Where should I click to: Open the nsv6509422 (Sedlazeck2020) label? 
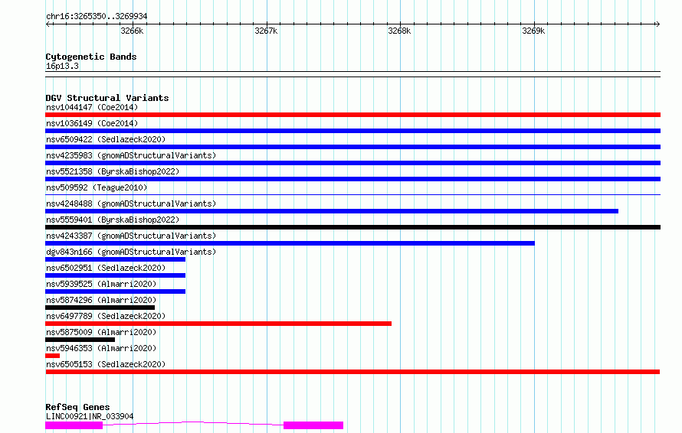click(x=106, y=139)
